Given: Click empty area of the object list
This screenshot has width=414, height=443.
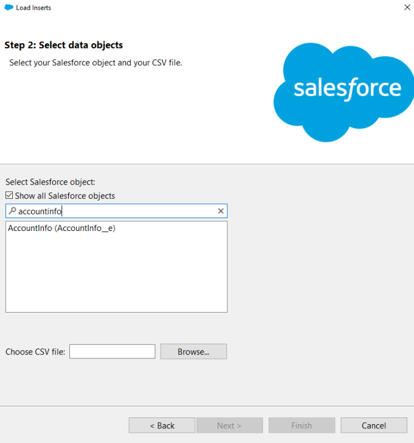Looking at the screenshot, I should (x=116, y=274).
